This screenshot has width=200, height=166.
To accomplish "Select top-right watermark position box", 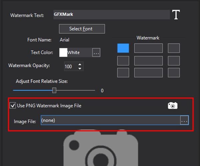I will point(174,48).
